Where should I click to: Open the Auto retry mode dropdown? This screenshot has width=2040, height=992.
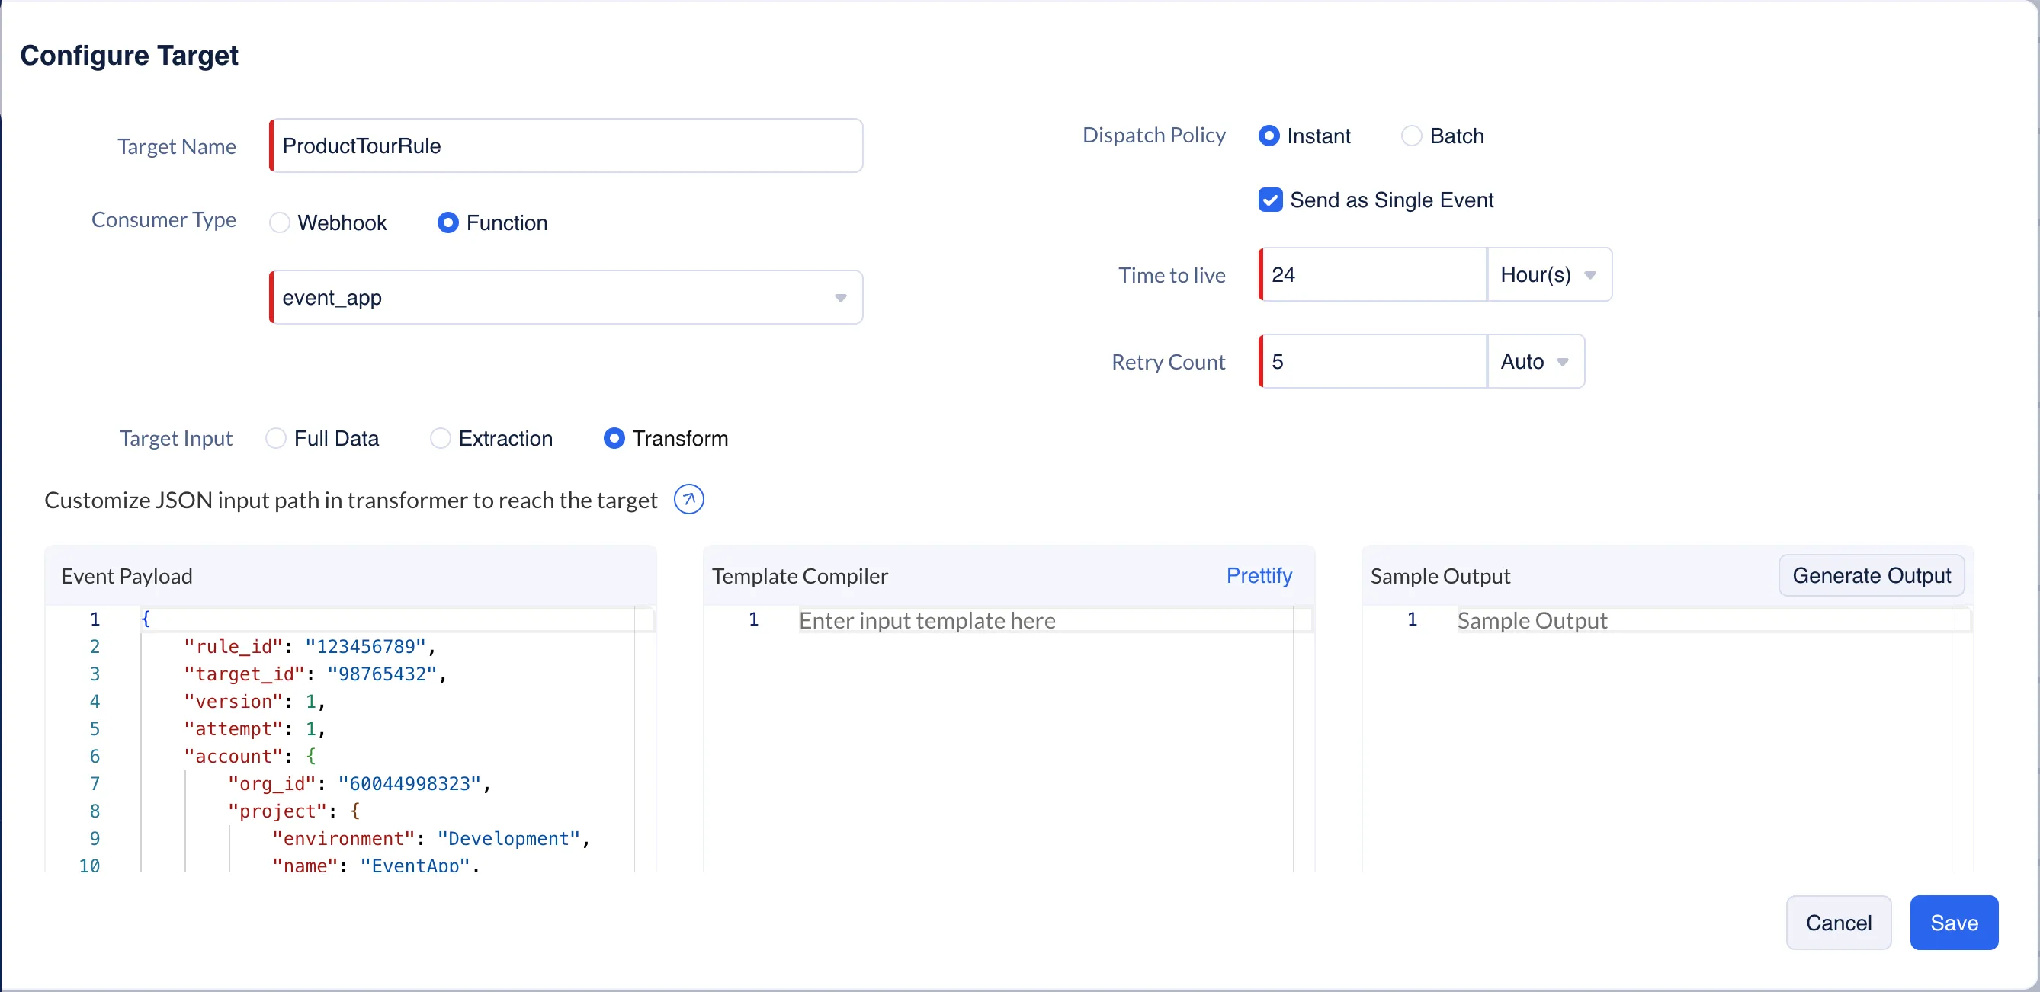point(1534,362)
